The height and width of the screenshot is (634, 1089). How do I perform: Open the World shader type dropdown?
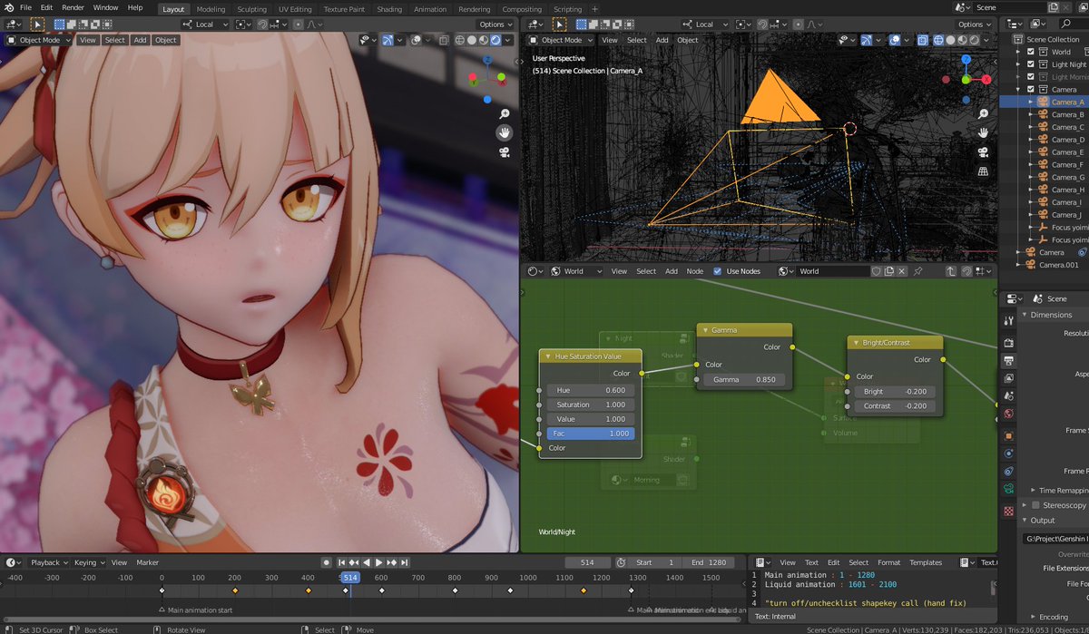[x=577, y=271]
